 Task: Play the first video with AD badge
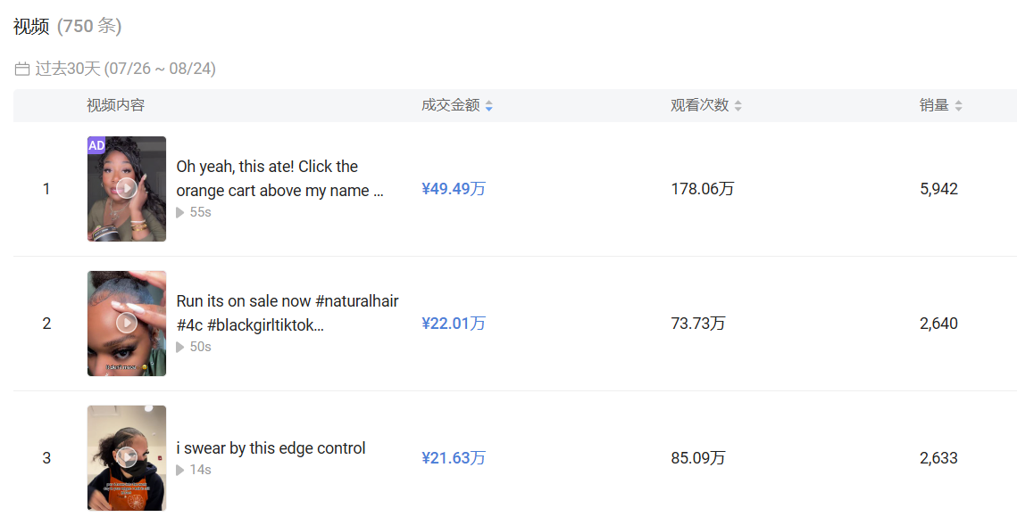127,188
